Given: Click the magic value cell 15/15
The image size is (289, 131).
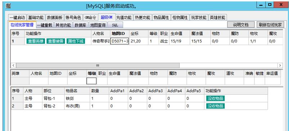Looking at the screenshot, I should 200,41.
